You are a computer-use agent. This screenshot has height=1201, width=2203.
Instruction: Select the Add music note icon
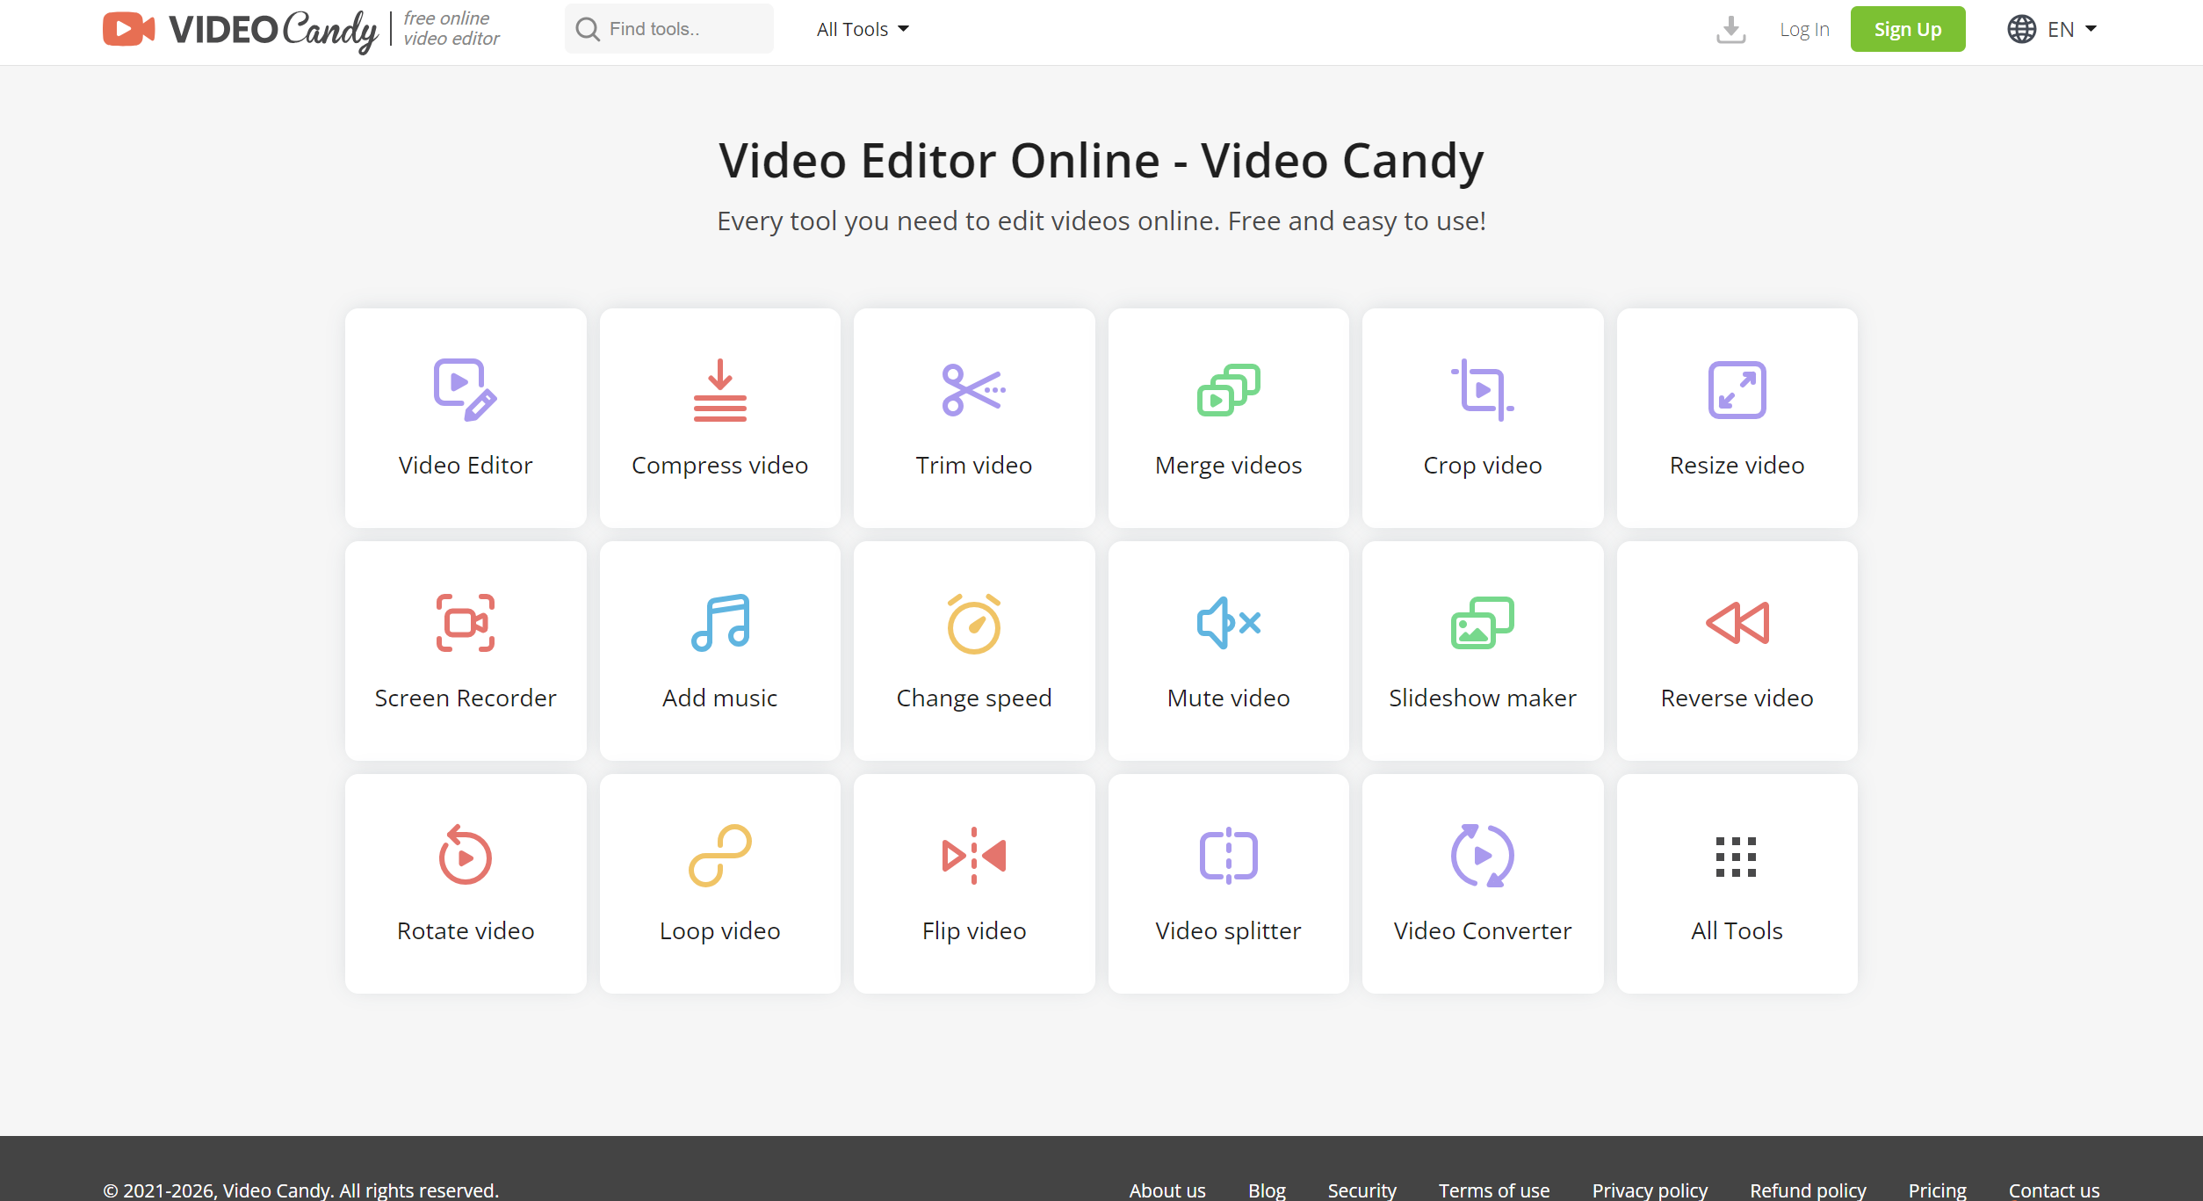click(x=719, y=623)
